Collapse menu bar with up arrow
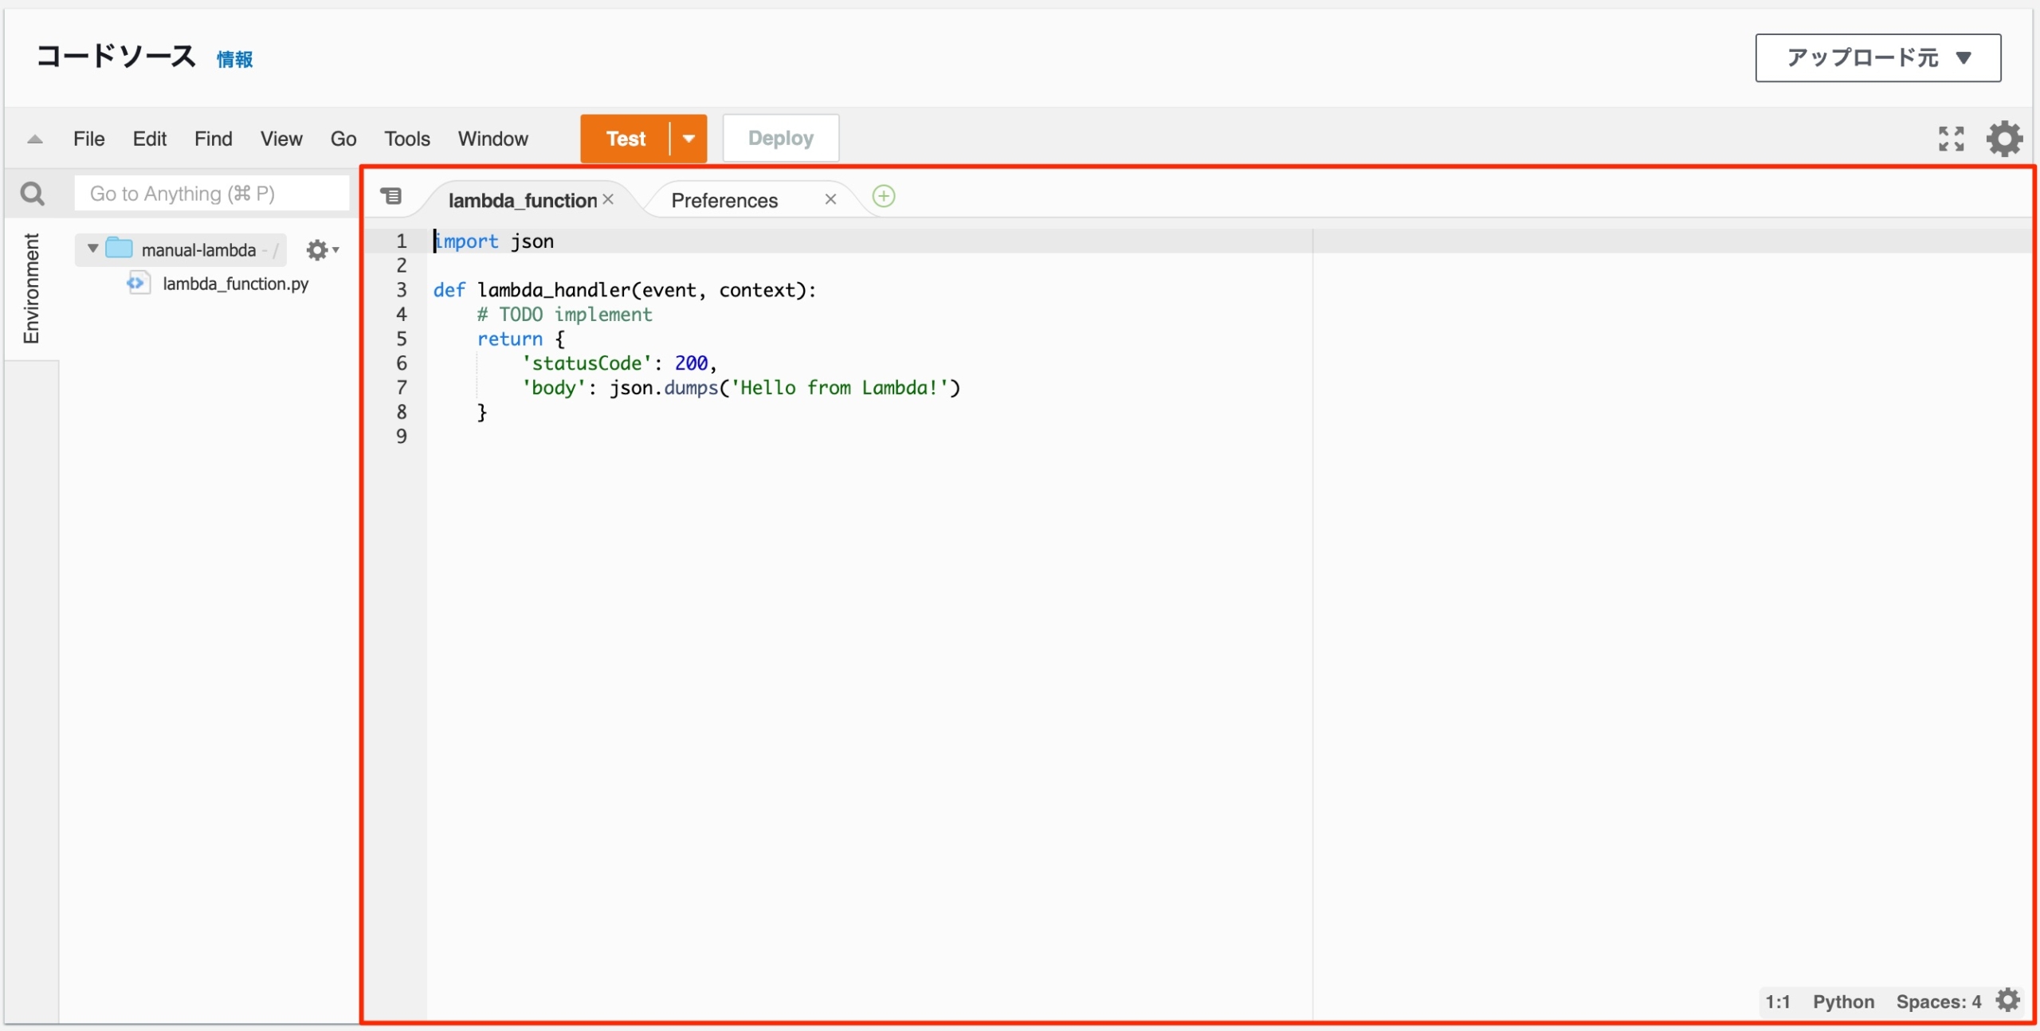The width and height of the screenshot is (2040, 1031). click(34, 139)
